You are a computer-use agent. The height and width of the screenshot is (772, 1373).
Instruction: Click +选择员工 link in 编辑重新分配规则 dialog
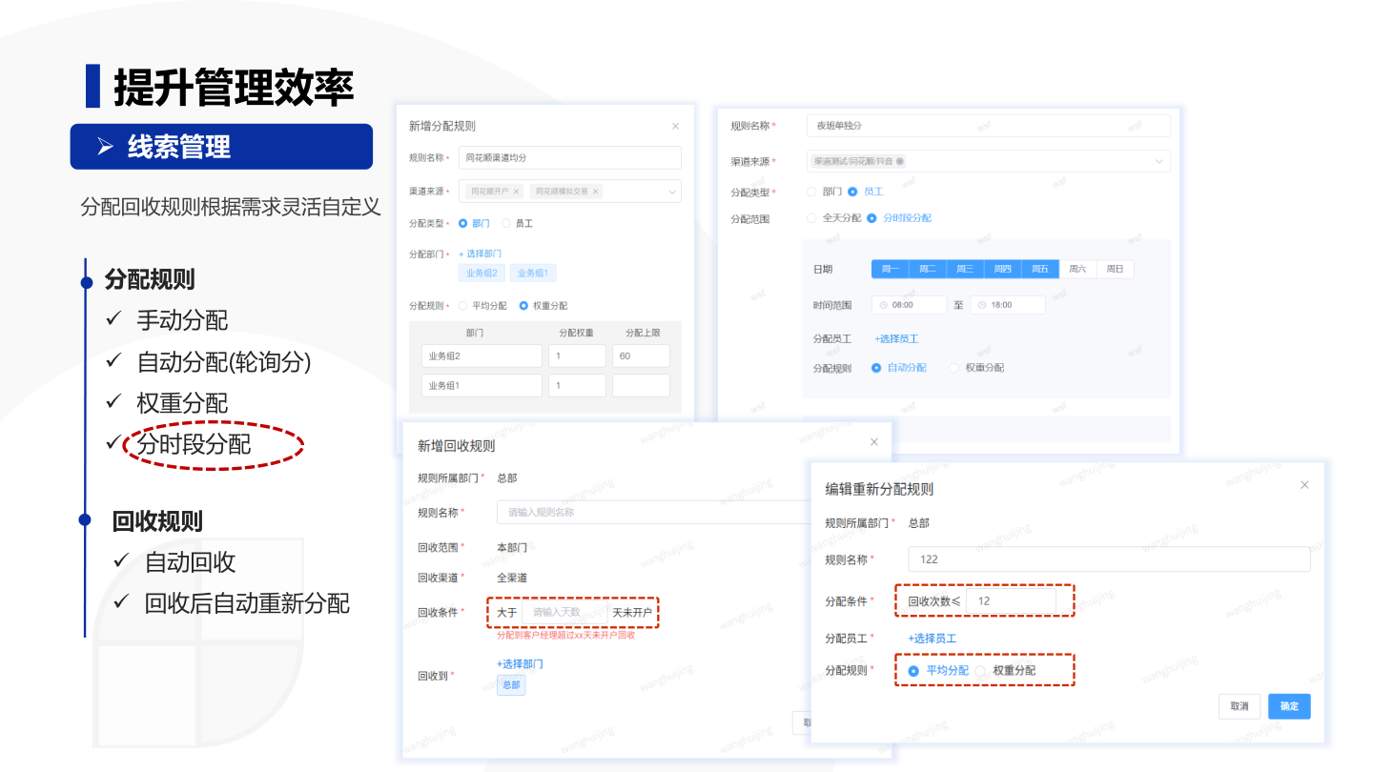[x=932, y=638]
